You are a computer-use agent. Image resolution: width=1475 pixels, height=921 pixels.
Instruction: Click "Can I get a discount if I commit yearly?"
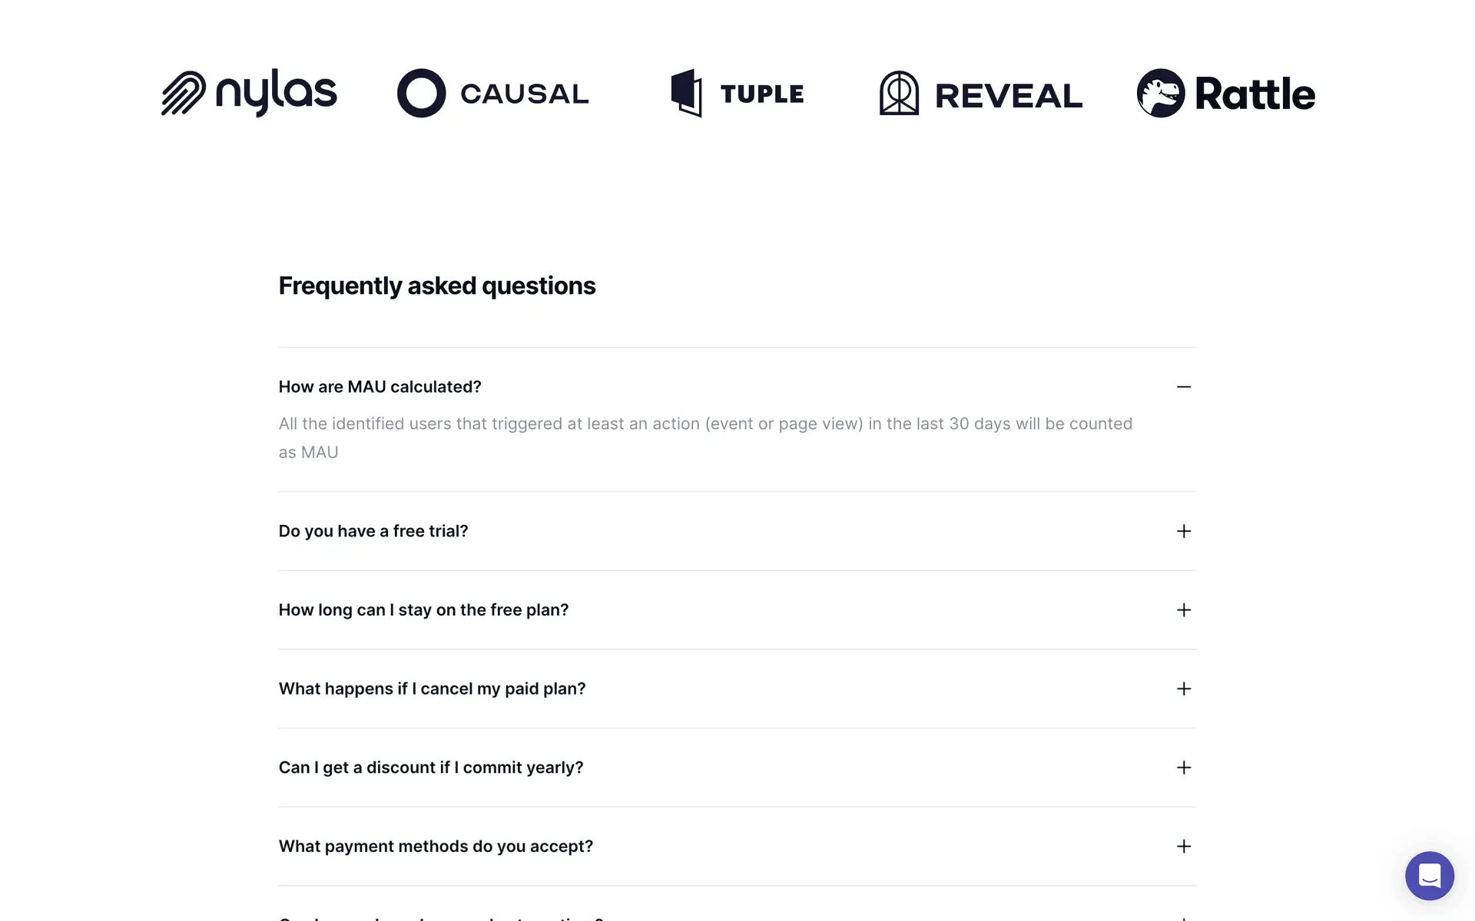coord(431,767)
